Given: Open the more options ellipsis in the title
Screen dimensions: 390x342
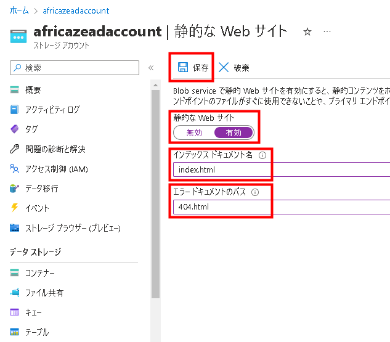Looking at the screenshot, I should [x=327, y=31].
